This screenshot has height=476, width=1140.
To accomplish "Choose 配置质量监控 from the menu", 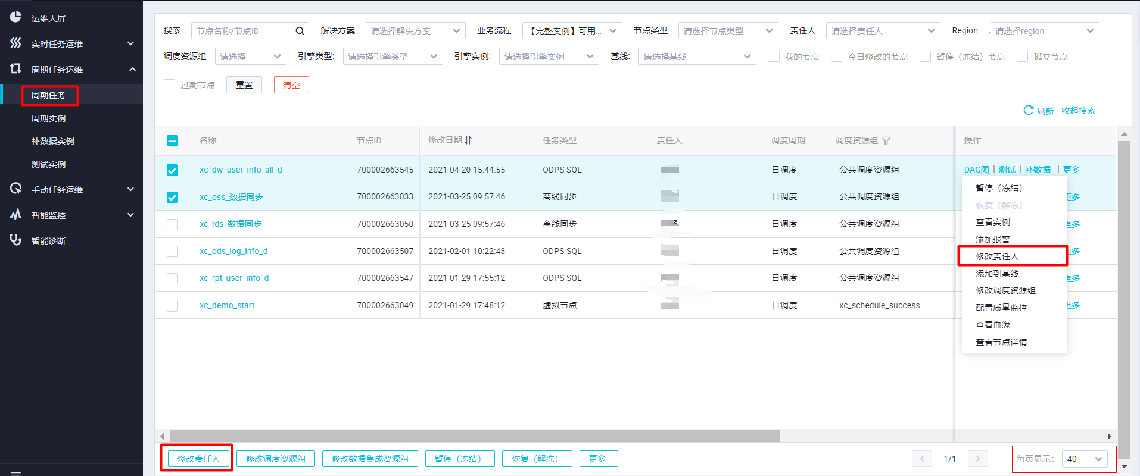I will click(1001, 308).
